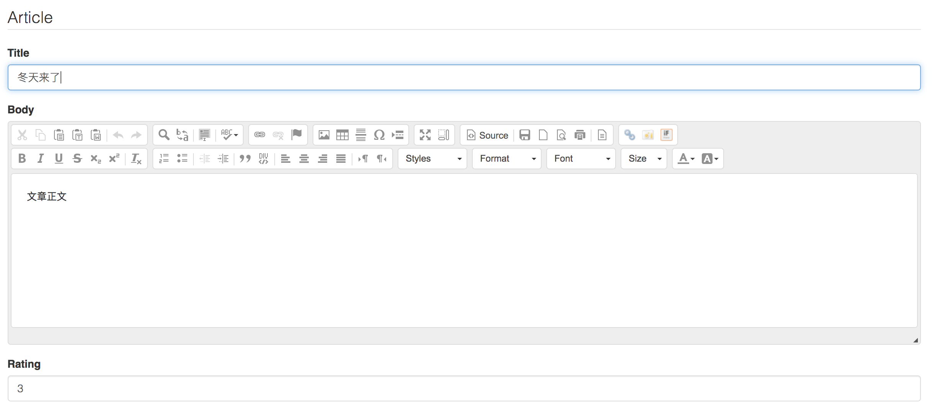Image resolution: width=937 pixels, height=416 pixels.
Task: Open the Styles dropdown
Action: click(x=432, y=159)
